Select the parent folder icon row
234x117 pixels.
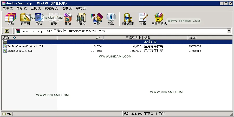[5, 42]
